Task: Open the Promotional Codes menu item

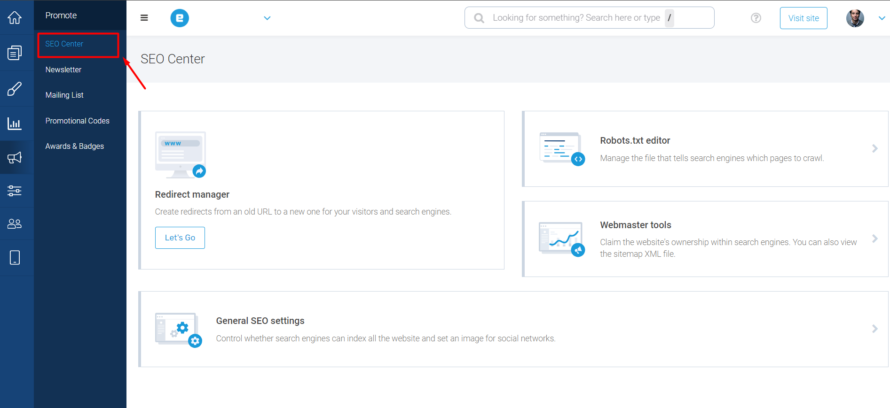Action: pyautogui.click(x=78, y=121)
